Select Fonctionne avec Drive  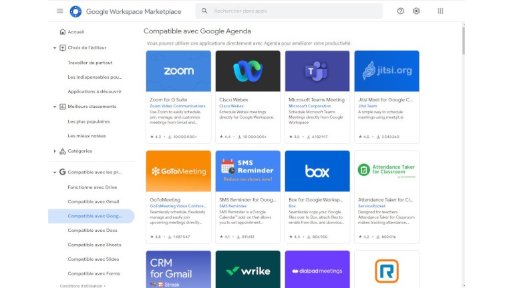point(92,187)
